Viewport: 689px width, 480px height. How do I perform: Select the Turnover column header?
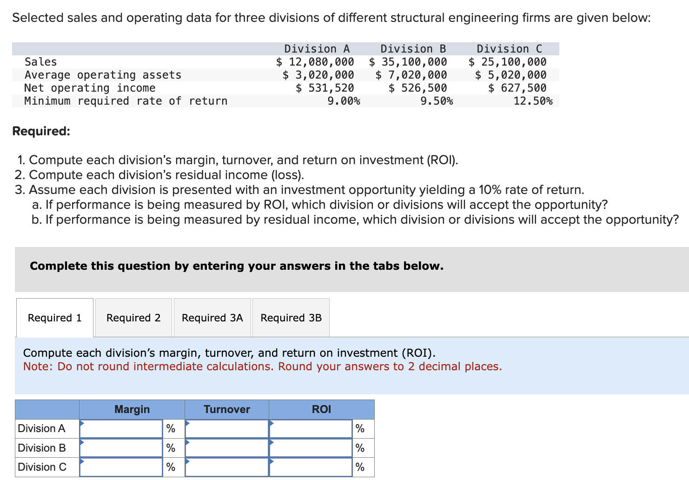(x=226, y=409)
